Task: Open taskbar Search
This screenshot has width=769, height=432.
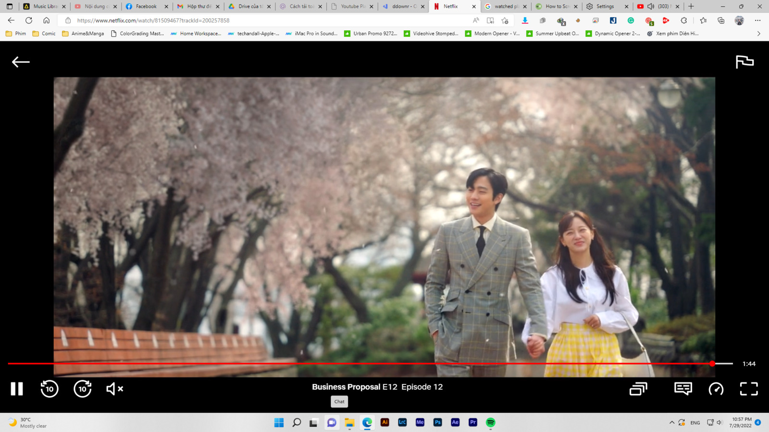Action: [297, 422]
